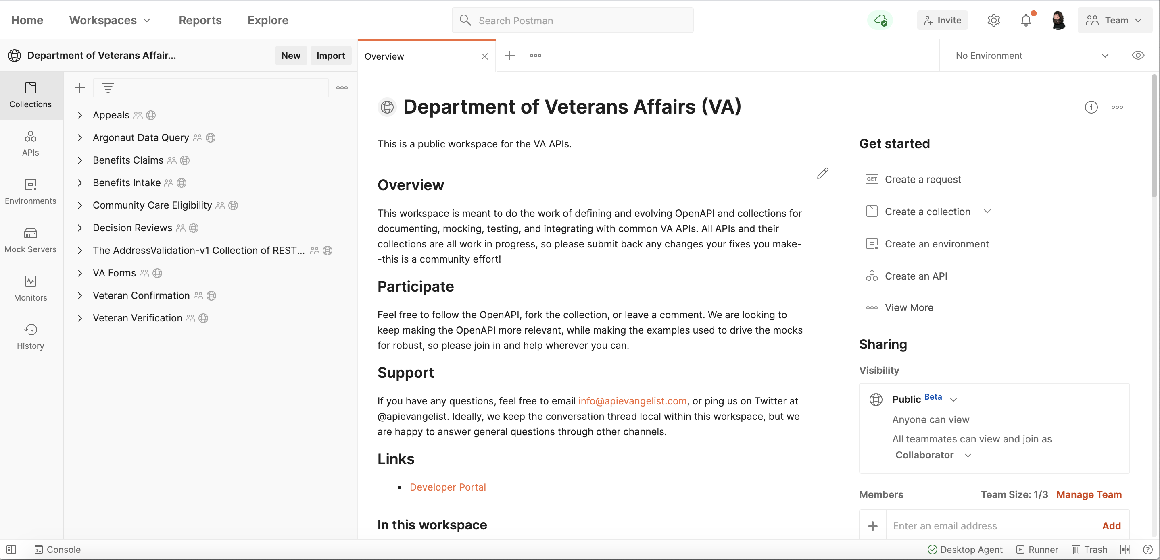Open the Workspaces dropdown menu
This screenshot has width=1160, height=560.
pos(110,20)
